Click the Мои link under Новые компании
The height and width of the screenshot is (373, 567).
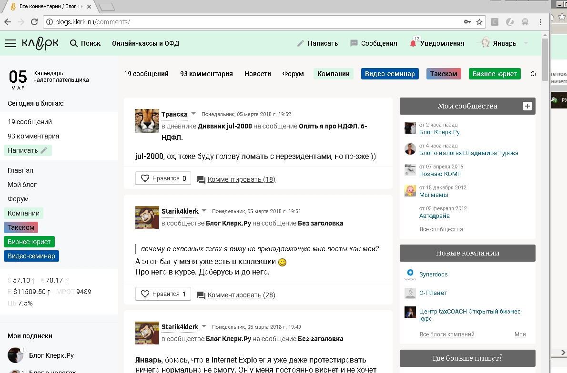tap(520, 334)
